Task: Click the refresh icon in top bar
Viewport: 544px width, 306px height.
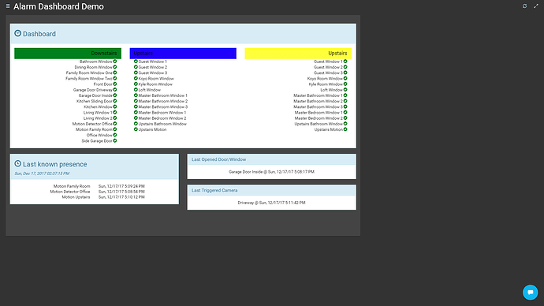Action: pos(524,6)
